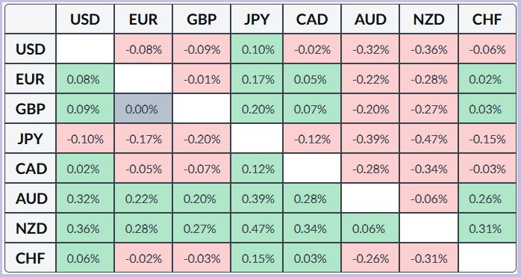
Task: Select the blank USD/USD diagonal cell
Action: 85,49
